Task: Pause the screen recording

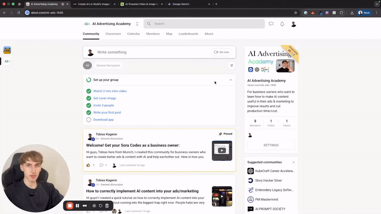Action: 77,205
